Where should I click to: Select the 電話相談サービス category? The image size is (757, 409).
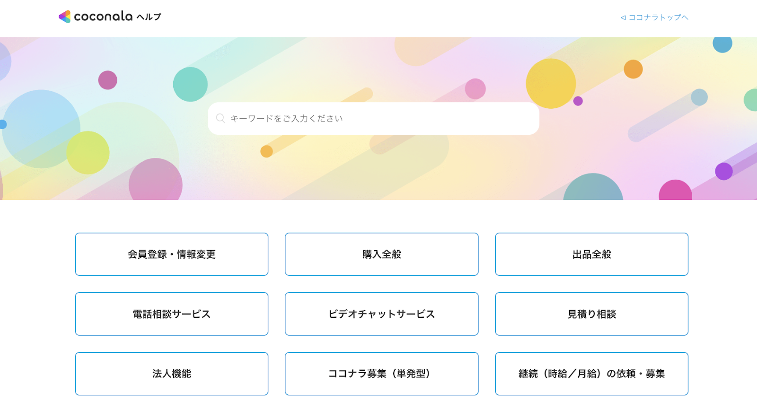pyautogui.click(x=171, y=313)
